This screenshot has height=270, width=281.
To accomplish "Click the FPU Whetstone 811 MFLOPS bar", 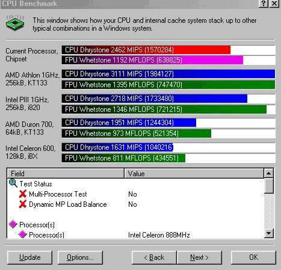I will 123,158.
